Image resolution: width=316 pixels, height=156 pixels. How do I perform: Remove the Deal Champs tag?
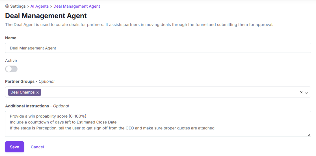pos(38,92)
